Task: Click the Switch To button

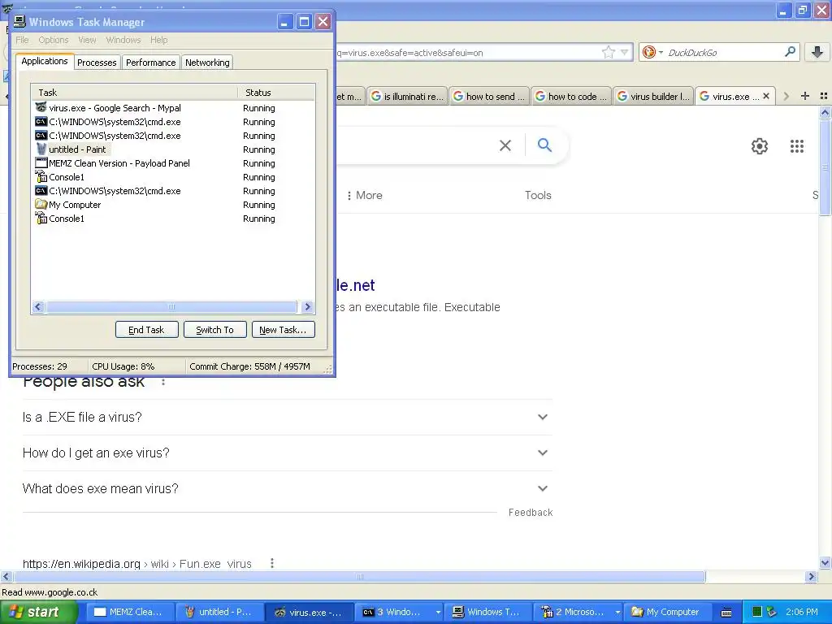Action: 214,330
